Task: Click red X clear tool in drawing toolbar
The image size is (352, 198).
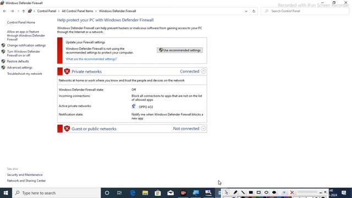Action: (x=292, y=193)
